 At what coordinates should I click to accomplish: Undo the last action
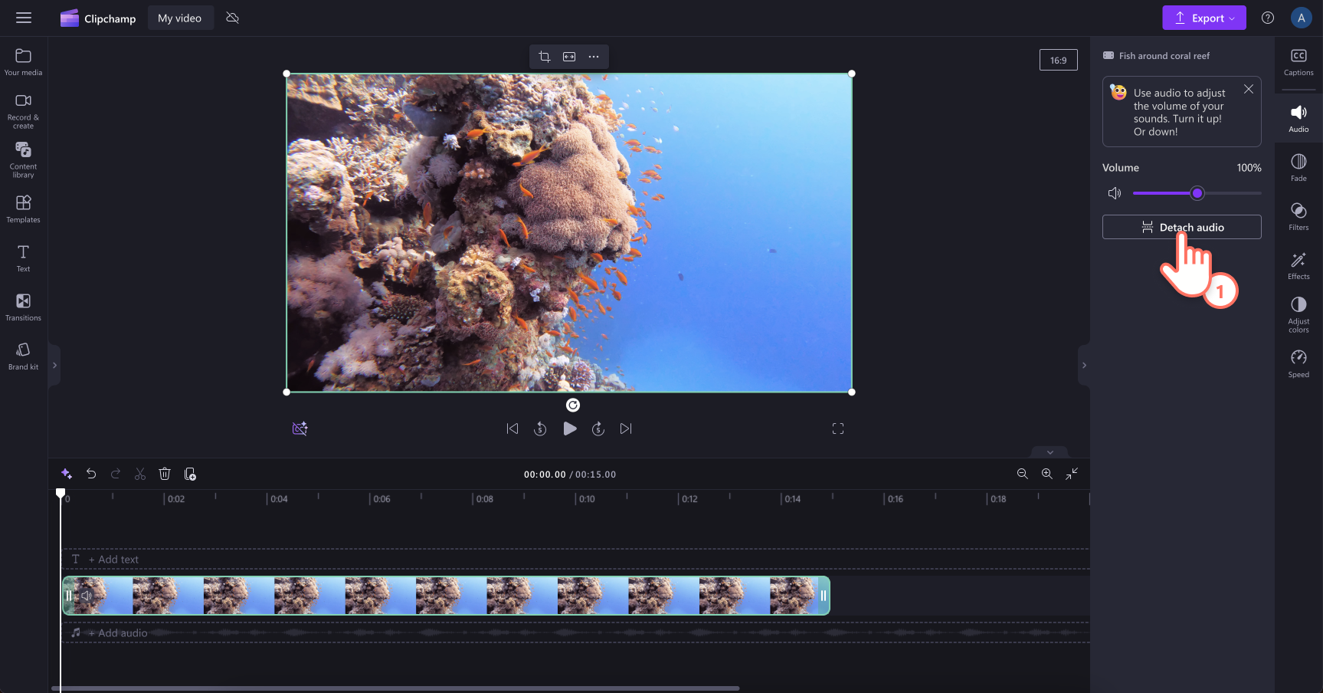(91, 474)
